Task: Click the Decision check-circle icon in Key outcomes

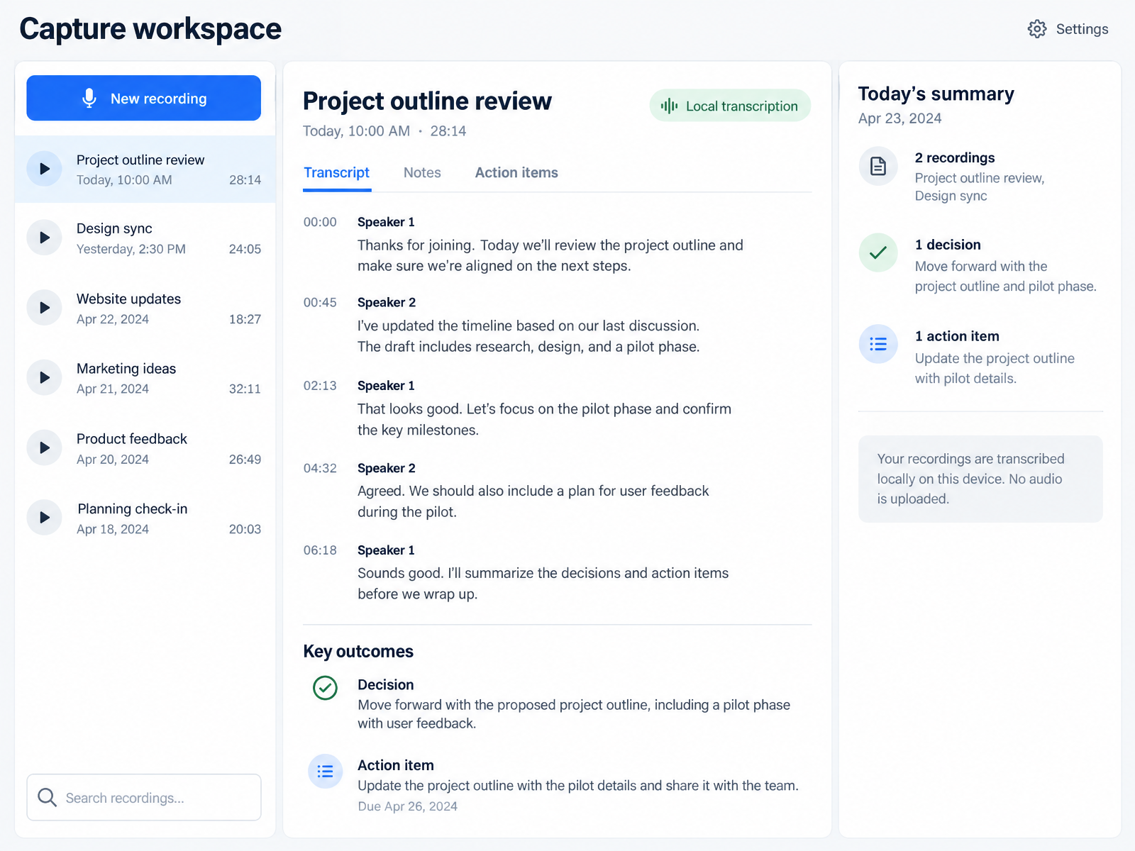Action: click(x=325, y=688)
